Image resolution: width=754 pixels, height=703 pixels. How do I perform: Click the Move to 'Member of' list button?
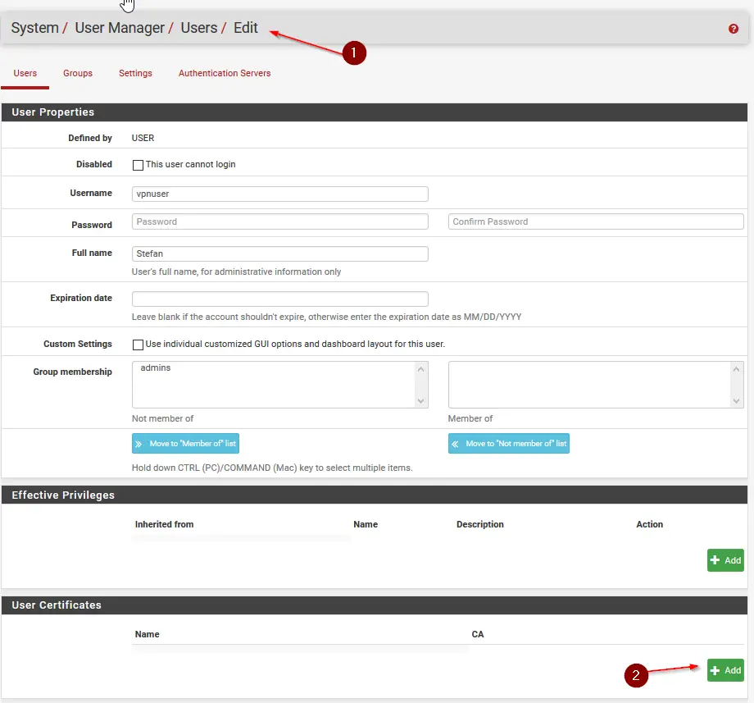tap(185, 444)
